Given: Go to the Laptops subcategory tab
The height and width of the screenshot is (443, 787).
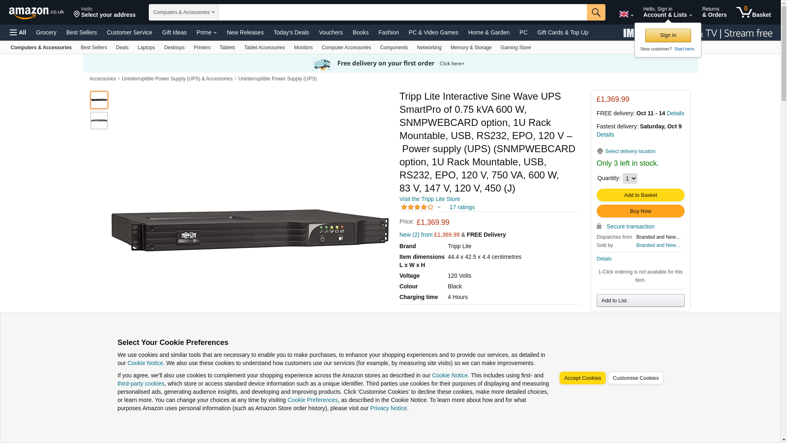Looking at the screenshot, I should 146,48.
